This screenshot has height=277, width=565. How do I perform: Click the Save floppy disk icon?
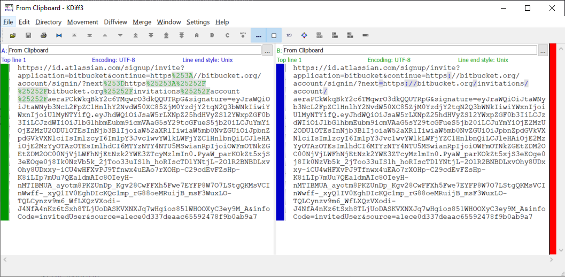[x=28, y=35]
